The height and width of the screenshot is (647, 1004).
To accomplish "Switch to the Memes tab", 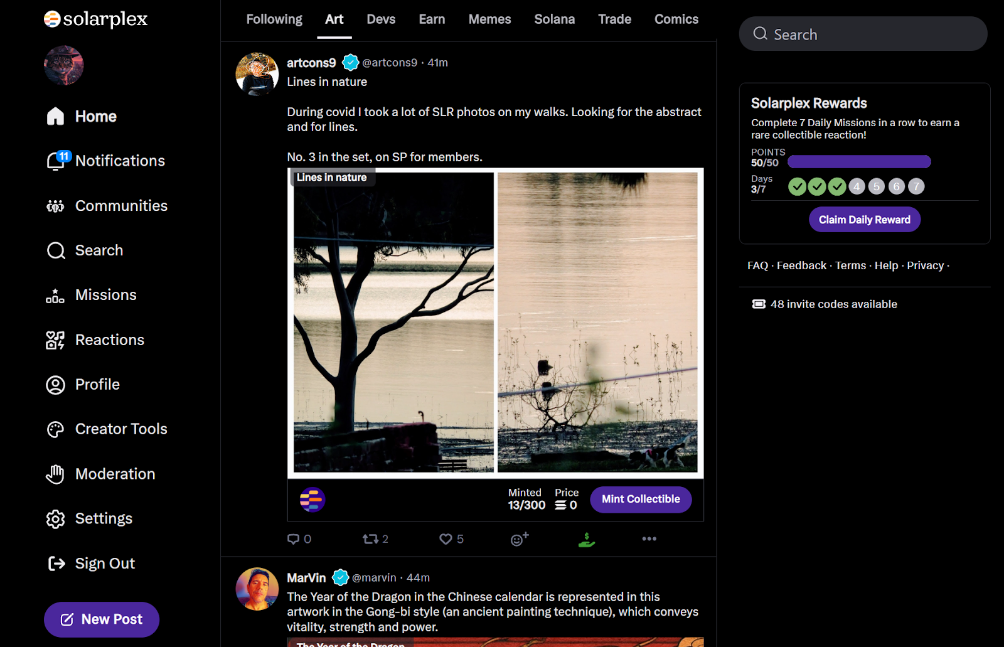I will click(489, 19).
